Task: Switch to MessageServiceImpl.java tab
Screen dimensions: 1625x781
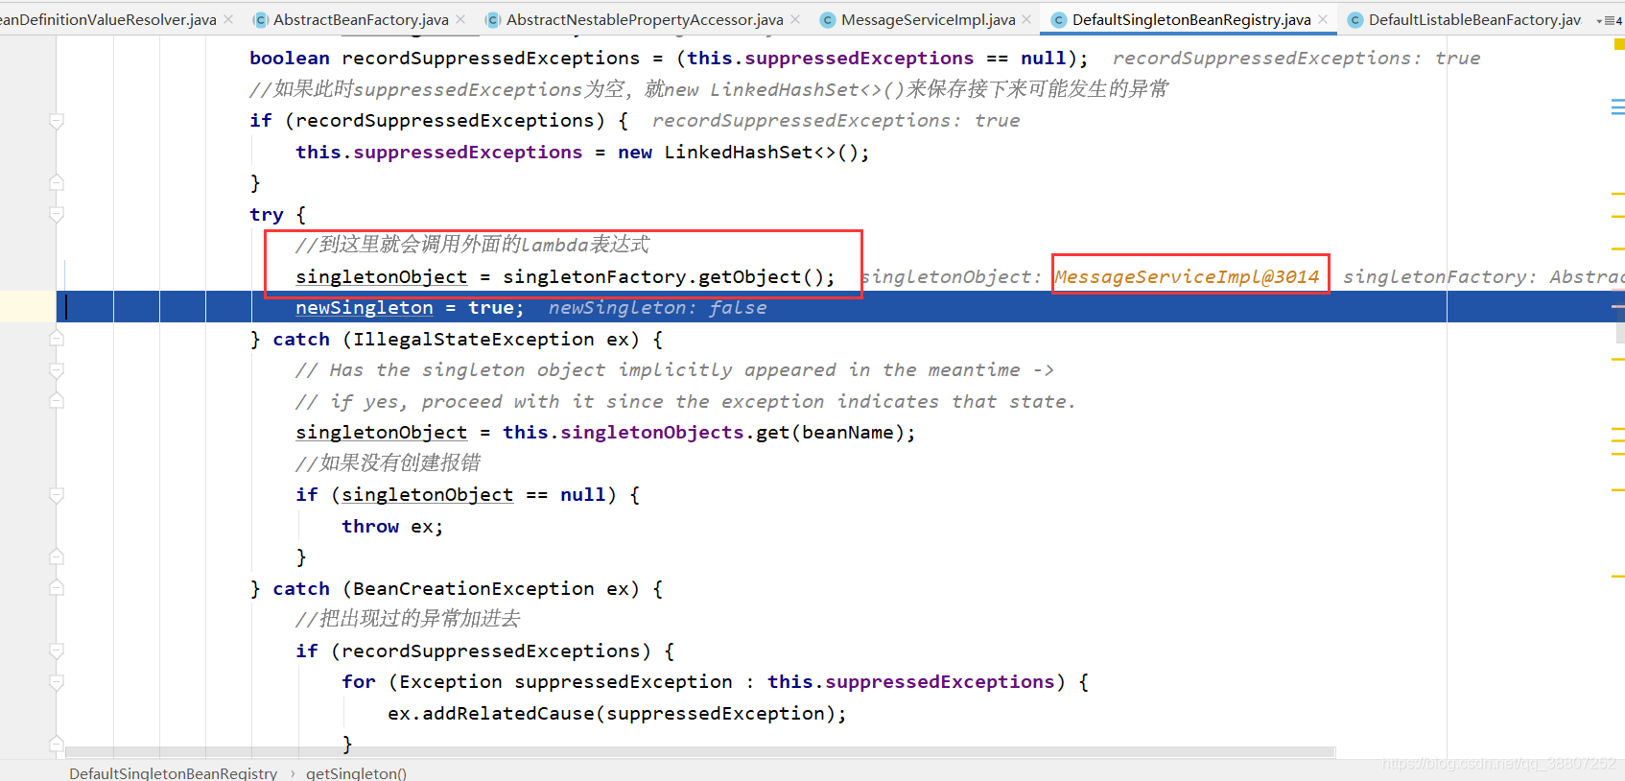Action: tap(928, 19)
